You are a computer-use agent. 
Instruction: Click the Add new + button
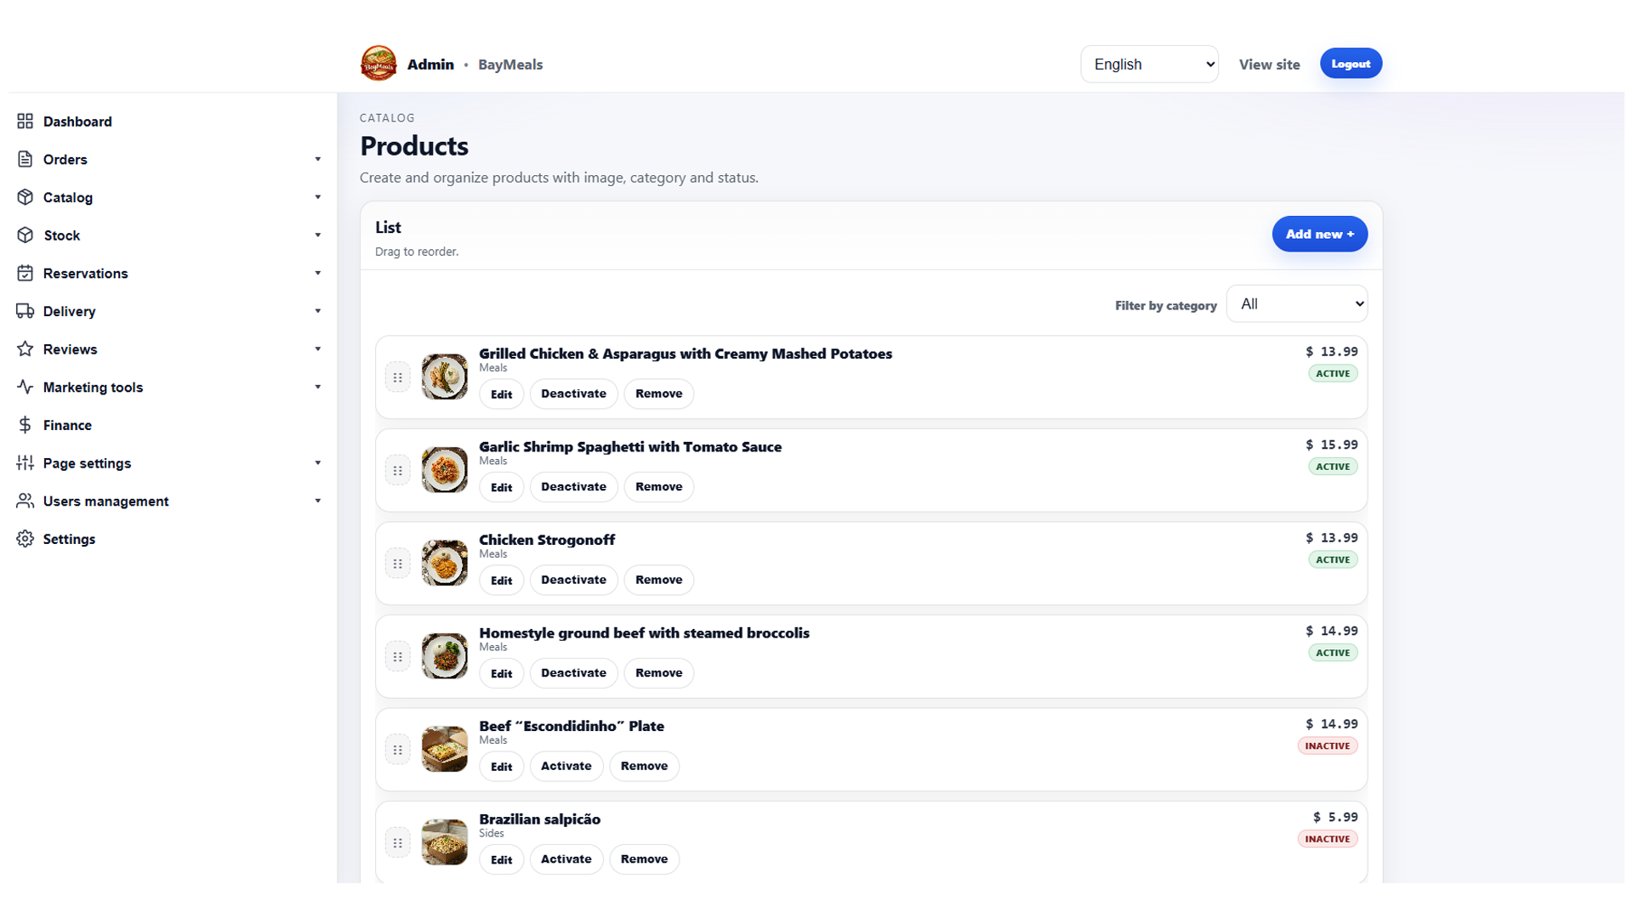point(1319,234)
